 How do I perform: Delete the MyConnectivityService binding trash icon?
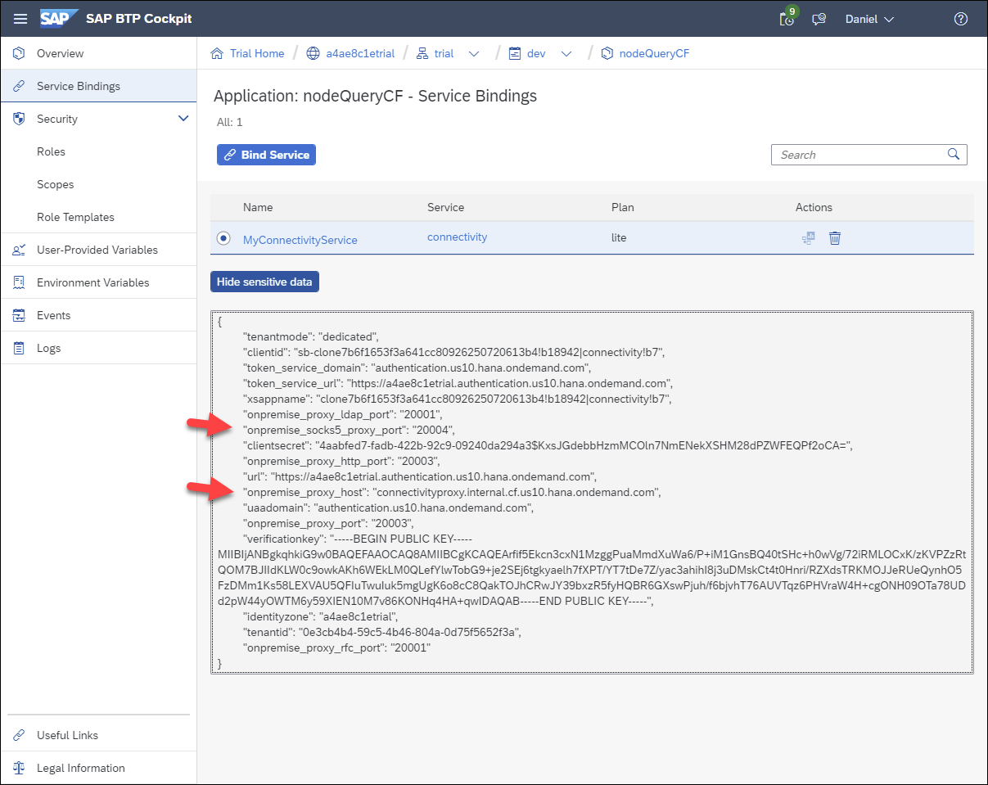[835, 238]
